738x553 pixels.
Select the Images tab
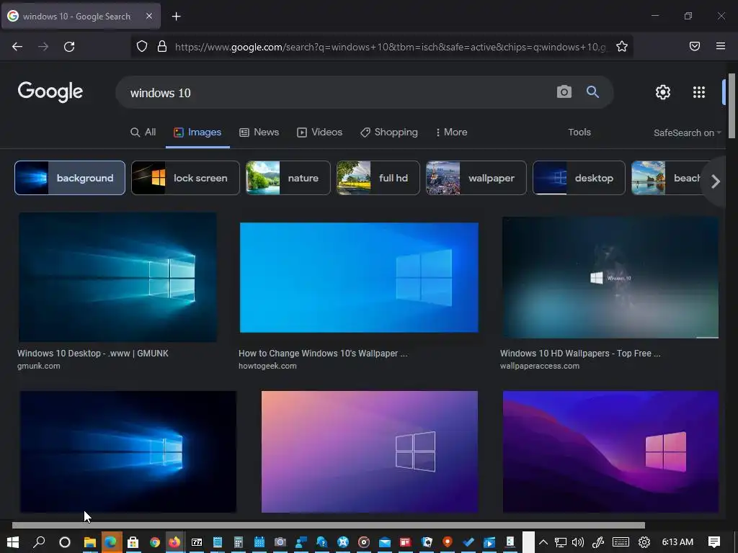pyautogui.click(x=197, y=132)
